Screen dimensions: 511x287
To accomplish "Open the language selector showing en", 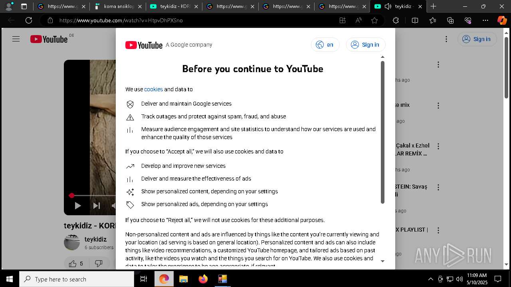I will (325, 45).
